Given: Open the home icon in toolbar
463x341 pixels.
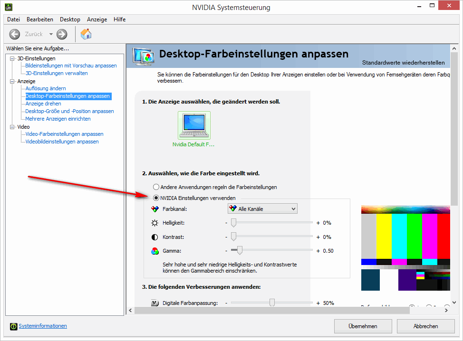Looking at the screenshot, I should point(86,34).
